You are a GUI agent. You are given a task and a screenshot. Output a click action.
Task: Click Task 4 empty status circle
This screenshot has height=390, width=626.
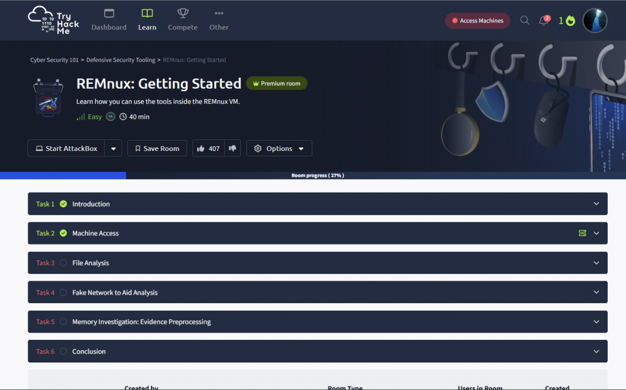pos(64,292)
